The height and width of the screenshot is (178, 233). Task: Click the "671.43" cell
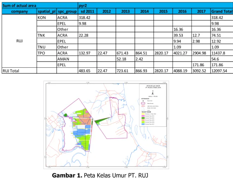[x=125, y=53]
